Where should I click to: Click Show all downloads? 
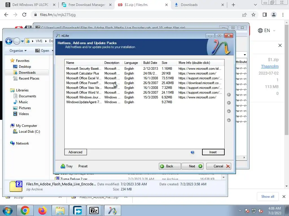pyautogui.click(x=268, y=197)
